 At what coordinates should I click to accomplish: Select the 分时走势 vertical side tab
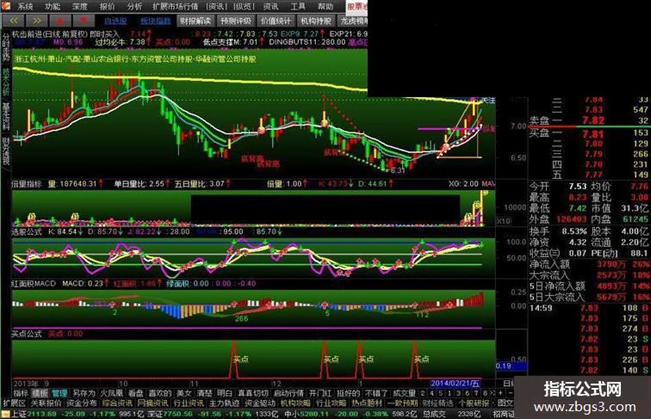click(x=6, y=47)
